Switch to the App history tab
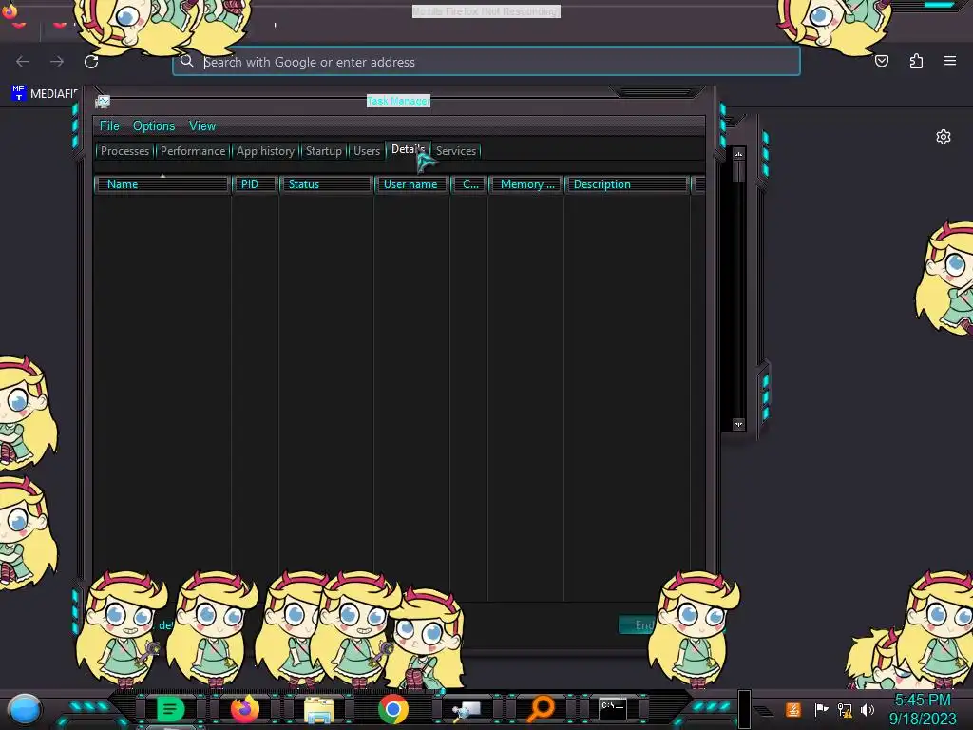The height and width of the screenshot is (730, 973). pos(266,151)
